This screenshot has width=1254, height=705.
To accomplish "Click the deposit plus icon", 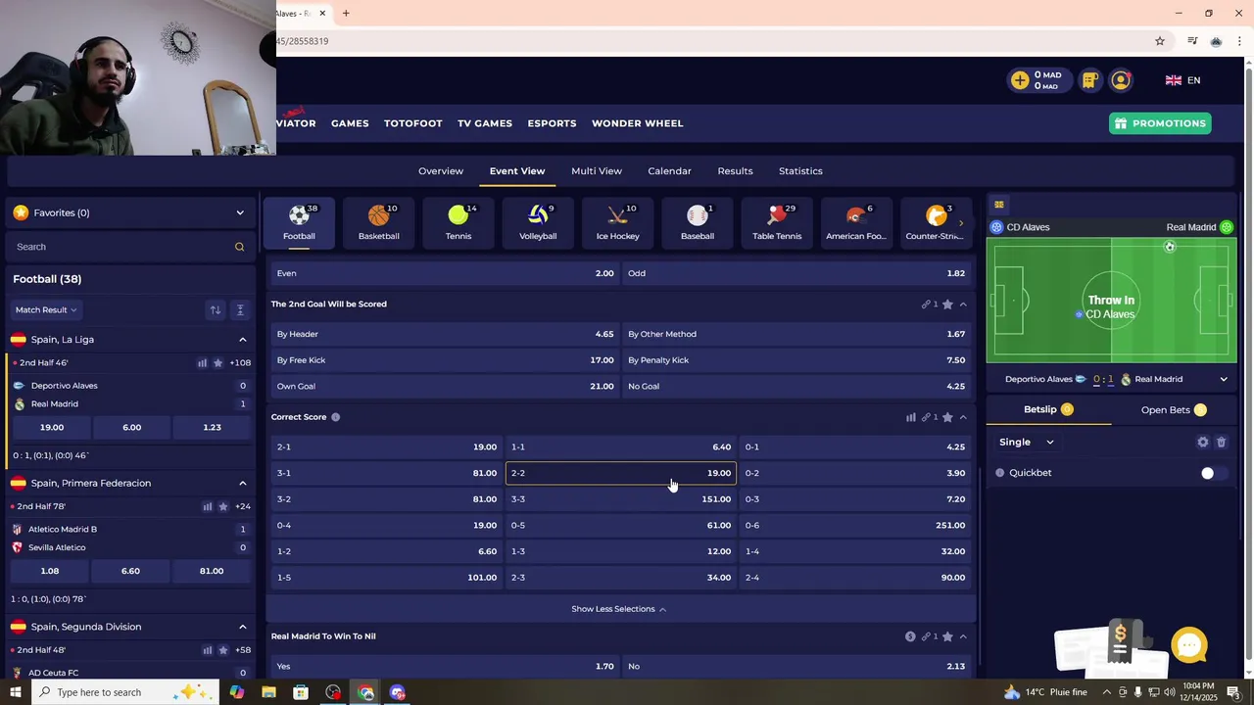I will click(x=1020, y=80).
